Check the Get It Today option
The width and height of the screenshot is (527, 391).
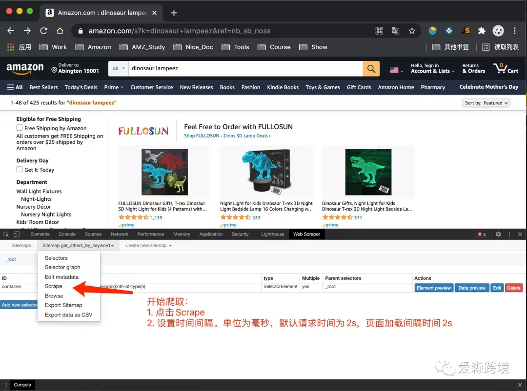click(x=20, y=169)
